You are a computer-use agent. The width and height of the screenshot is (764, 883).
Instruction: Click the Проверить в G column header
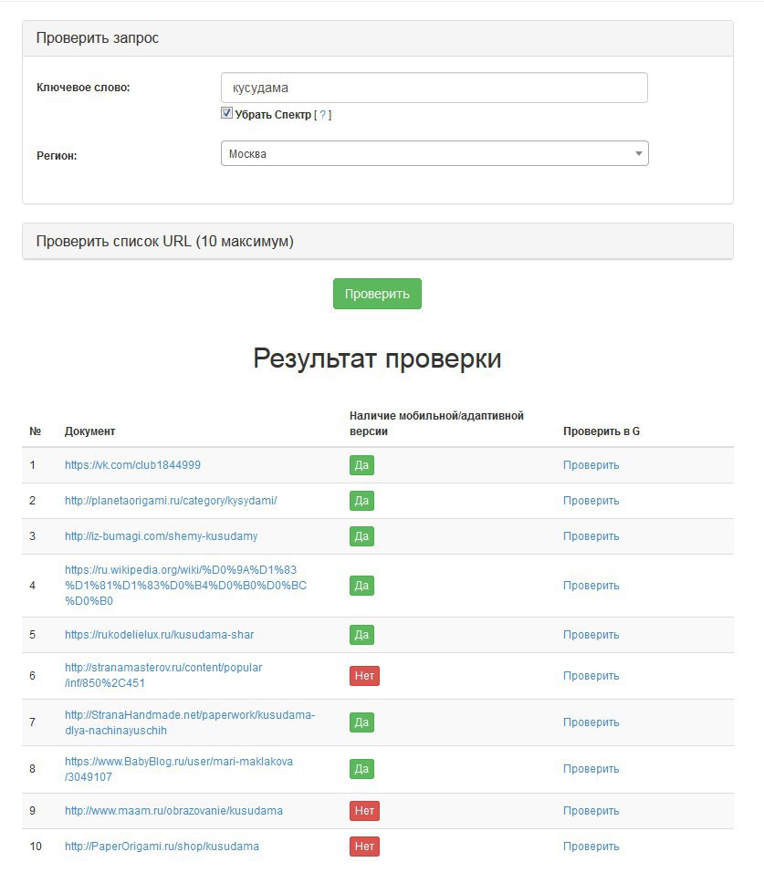coord(602,431)
